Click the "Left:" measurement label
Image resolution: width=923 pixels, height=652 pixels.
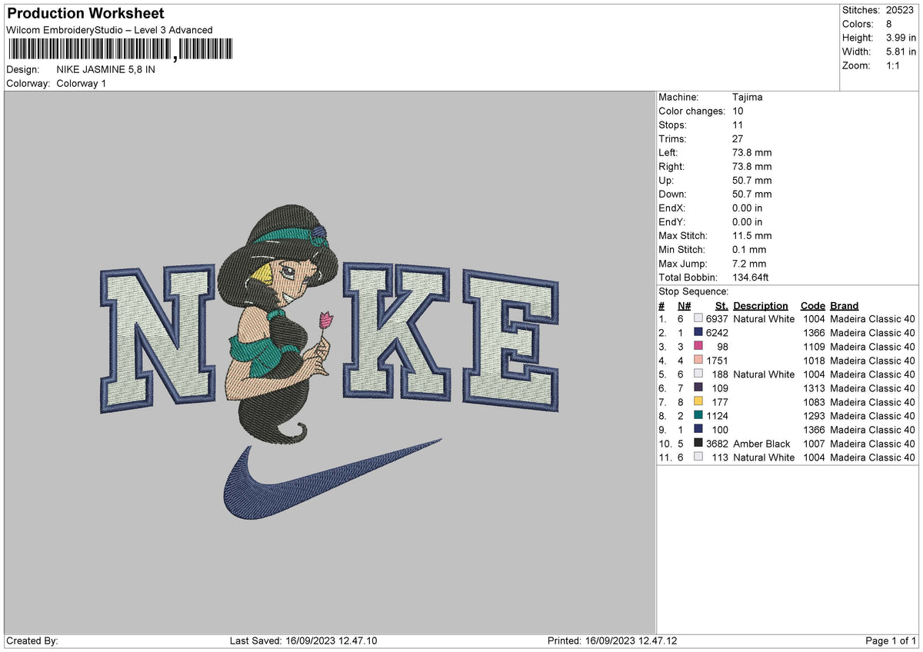click(x=669, y=153)
